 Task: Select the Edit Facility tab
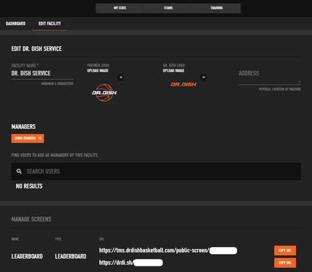click(x=50, y=24)
